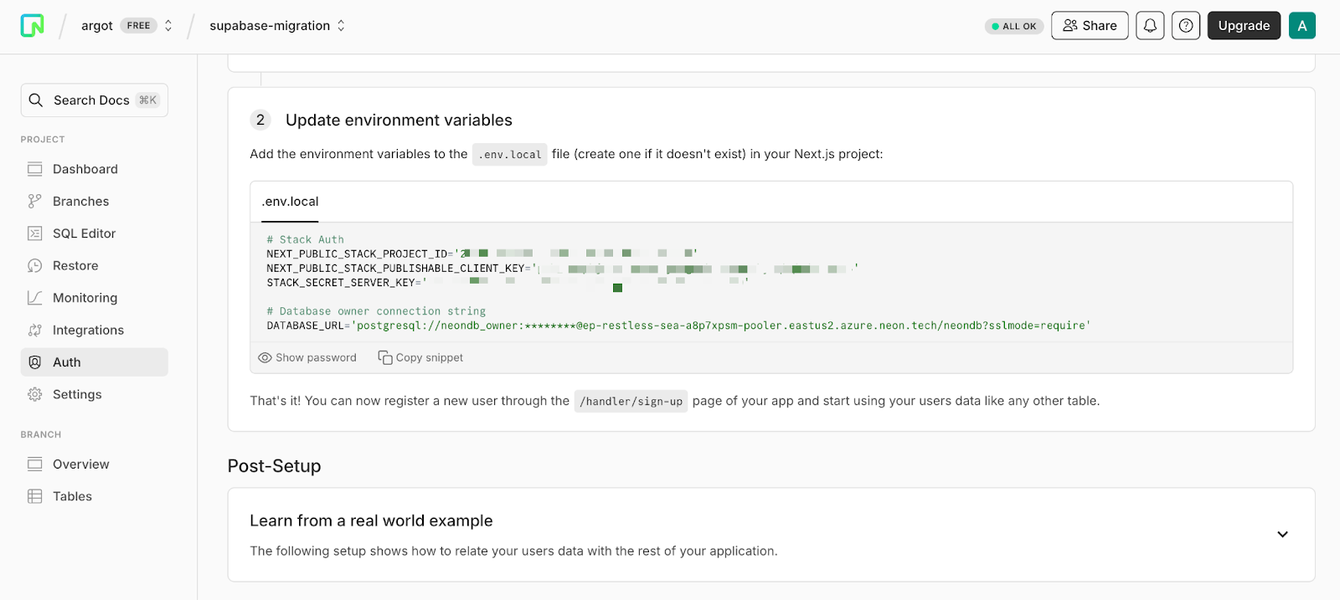This screenshot has height=600, width=1340.
Task: Click the Share button
Action: [1090, 26]
